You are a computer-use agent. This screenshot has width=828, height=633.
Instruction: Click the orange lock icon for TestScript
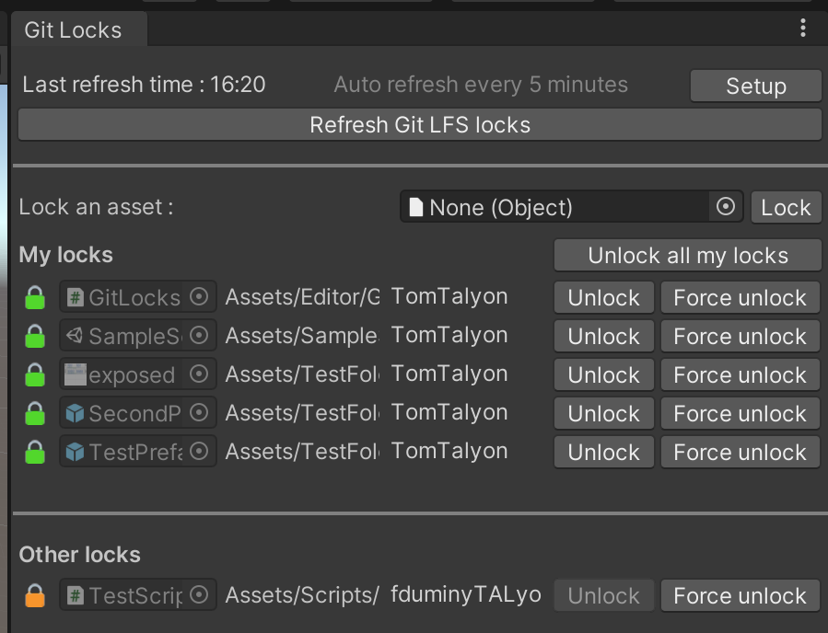point(35,595)
